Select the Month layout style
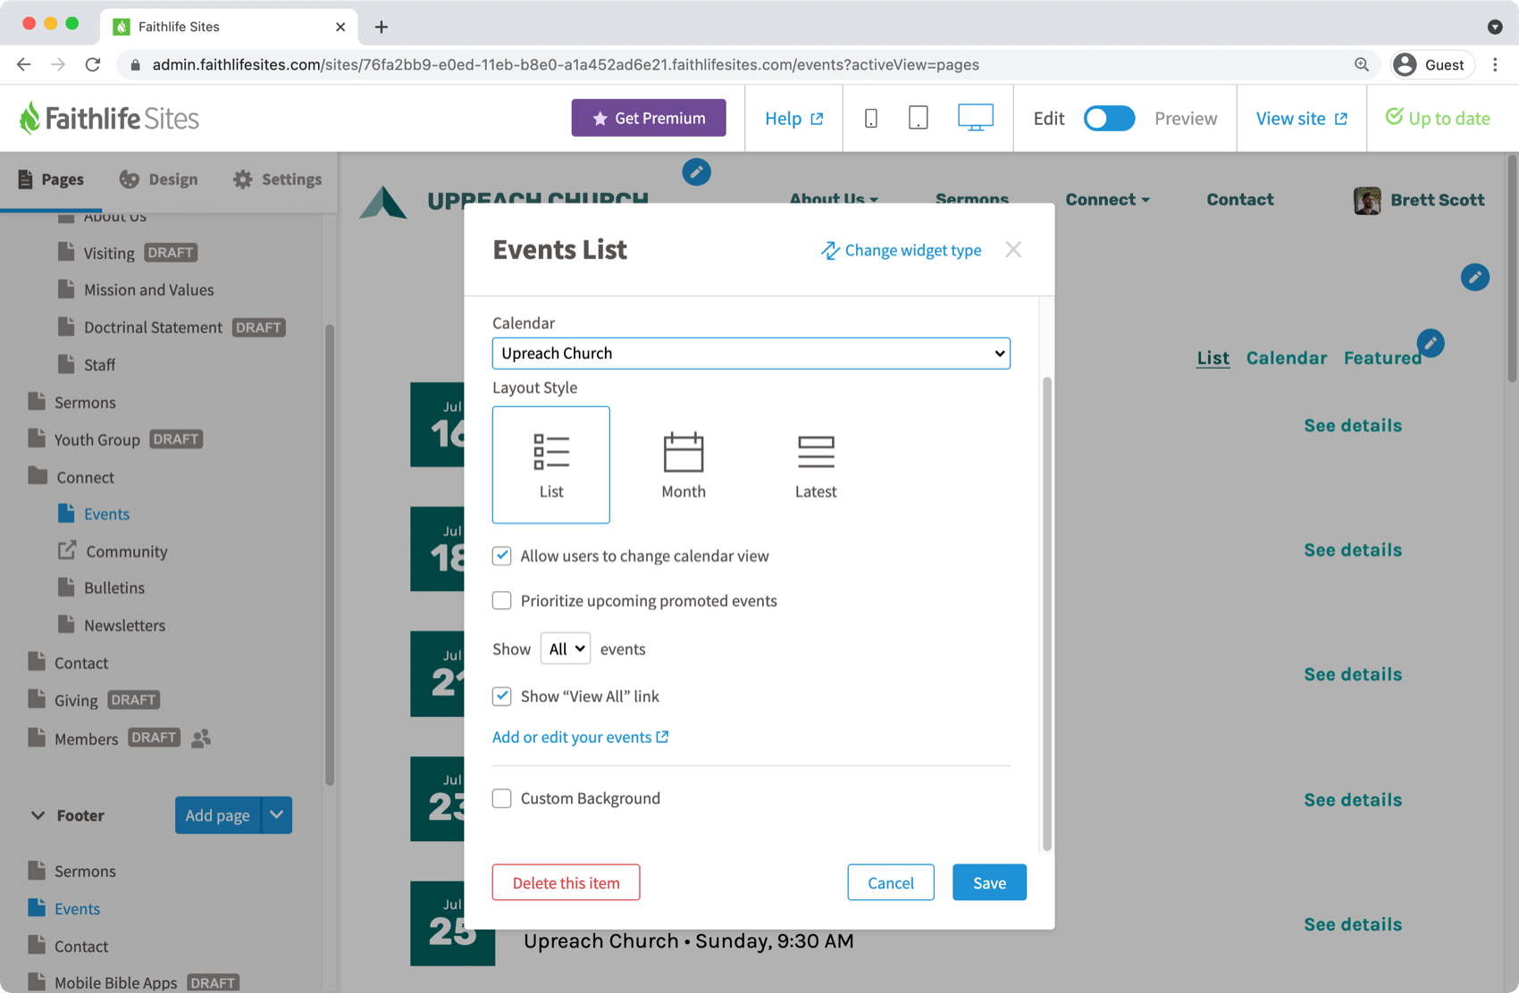The height and width of the screenshot is (993, 1519). (x=684, y=464)
